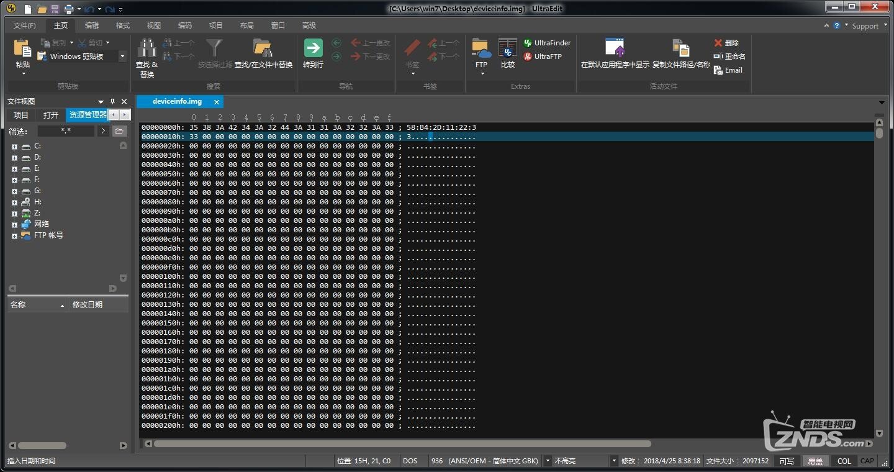
Task: Open the 粘贴 dropdown arrow
Action: pos(24,74)
